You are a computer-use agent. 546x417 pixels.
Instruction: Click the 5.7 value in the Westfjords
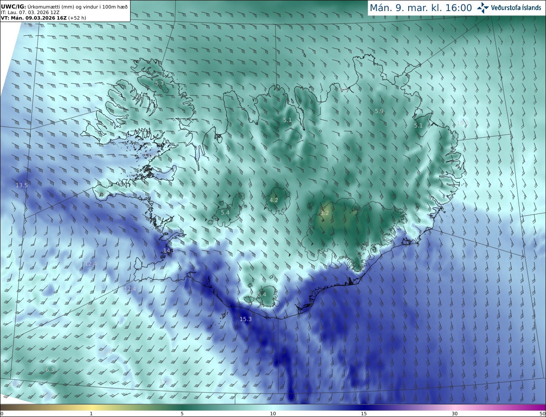point(159,83)
